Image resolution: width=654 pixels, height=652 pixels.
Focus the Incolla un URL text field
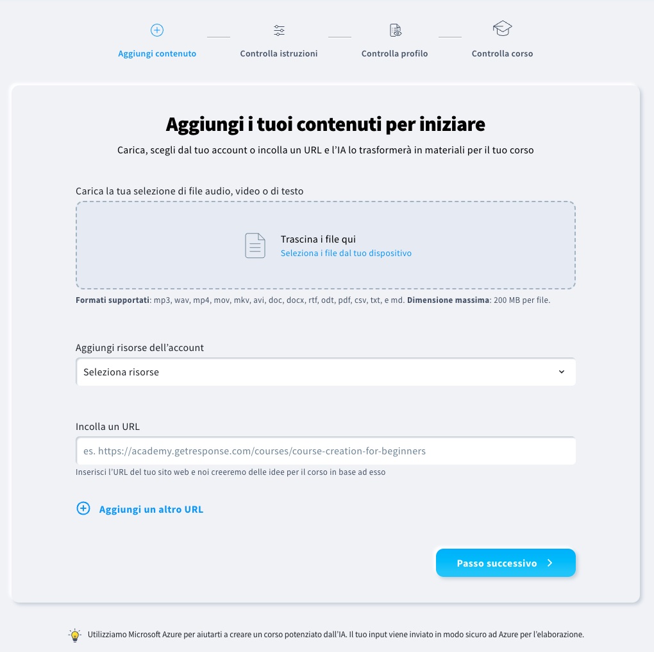pos(326,451)
